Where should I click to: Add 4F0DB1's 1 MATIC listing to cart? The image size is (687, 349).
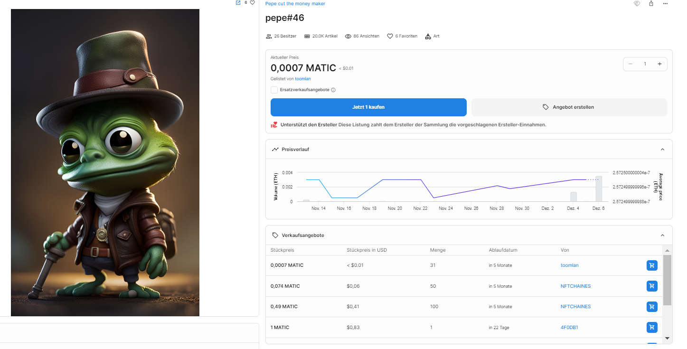click(x=652, y=327)
